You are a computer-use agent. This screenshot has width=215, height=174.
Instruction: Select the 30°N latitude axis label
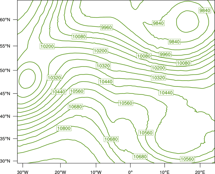point(5,161)
